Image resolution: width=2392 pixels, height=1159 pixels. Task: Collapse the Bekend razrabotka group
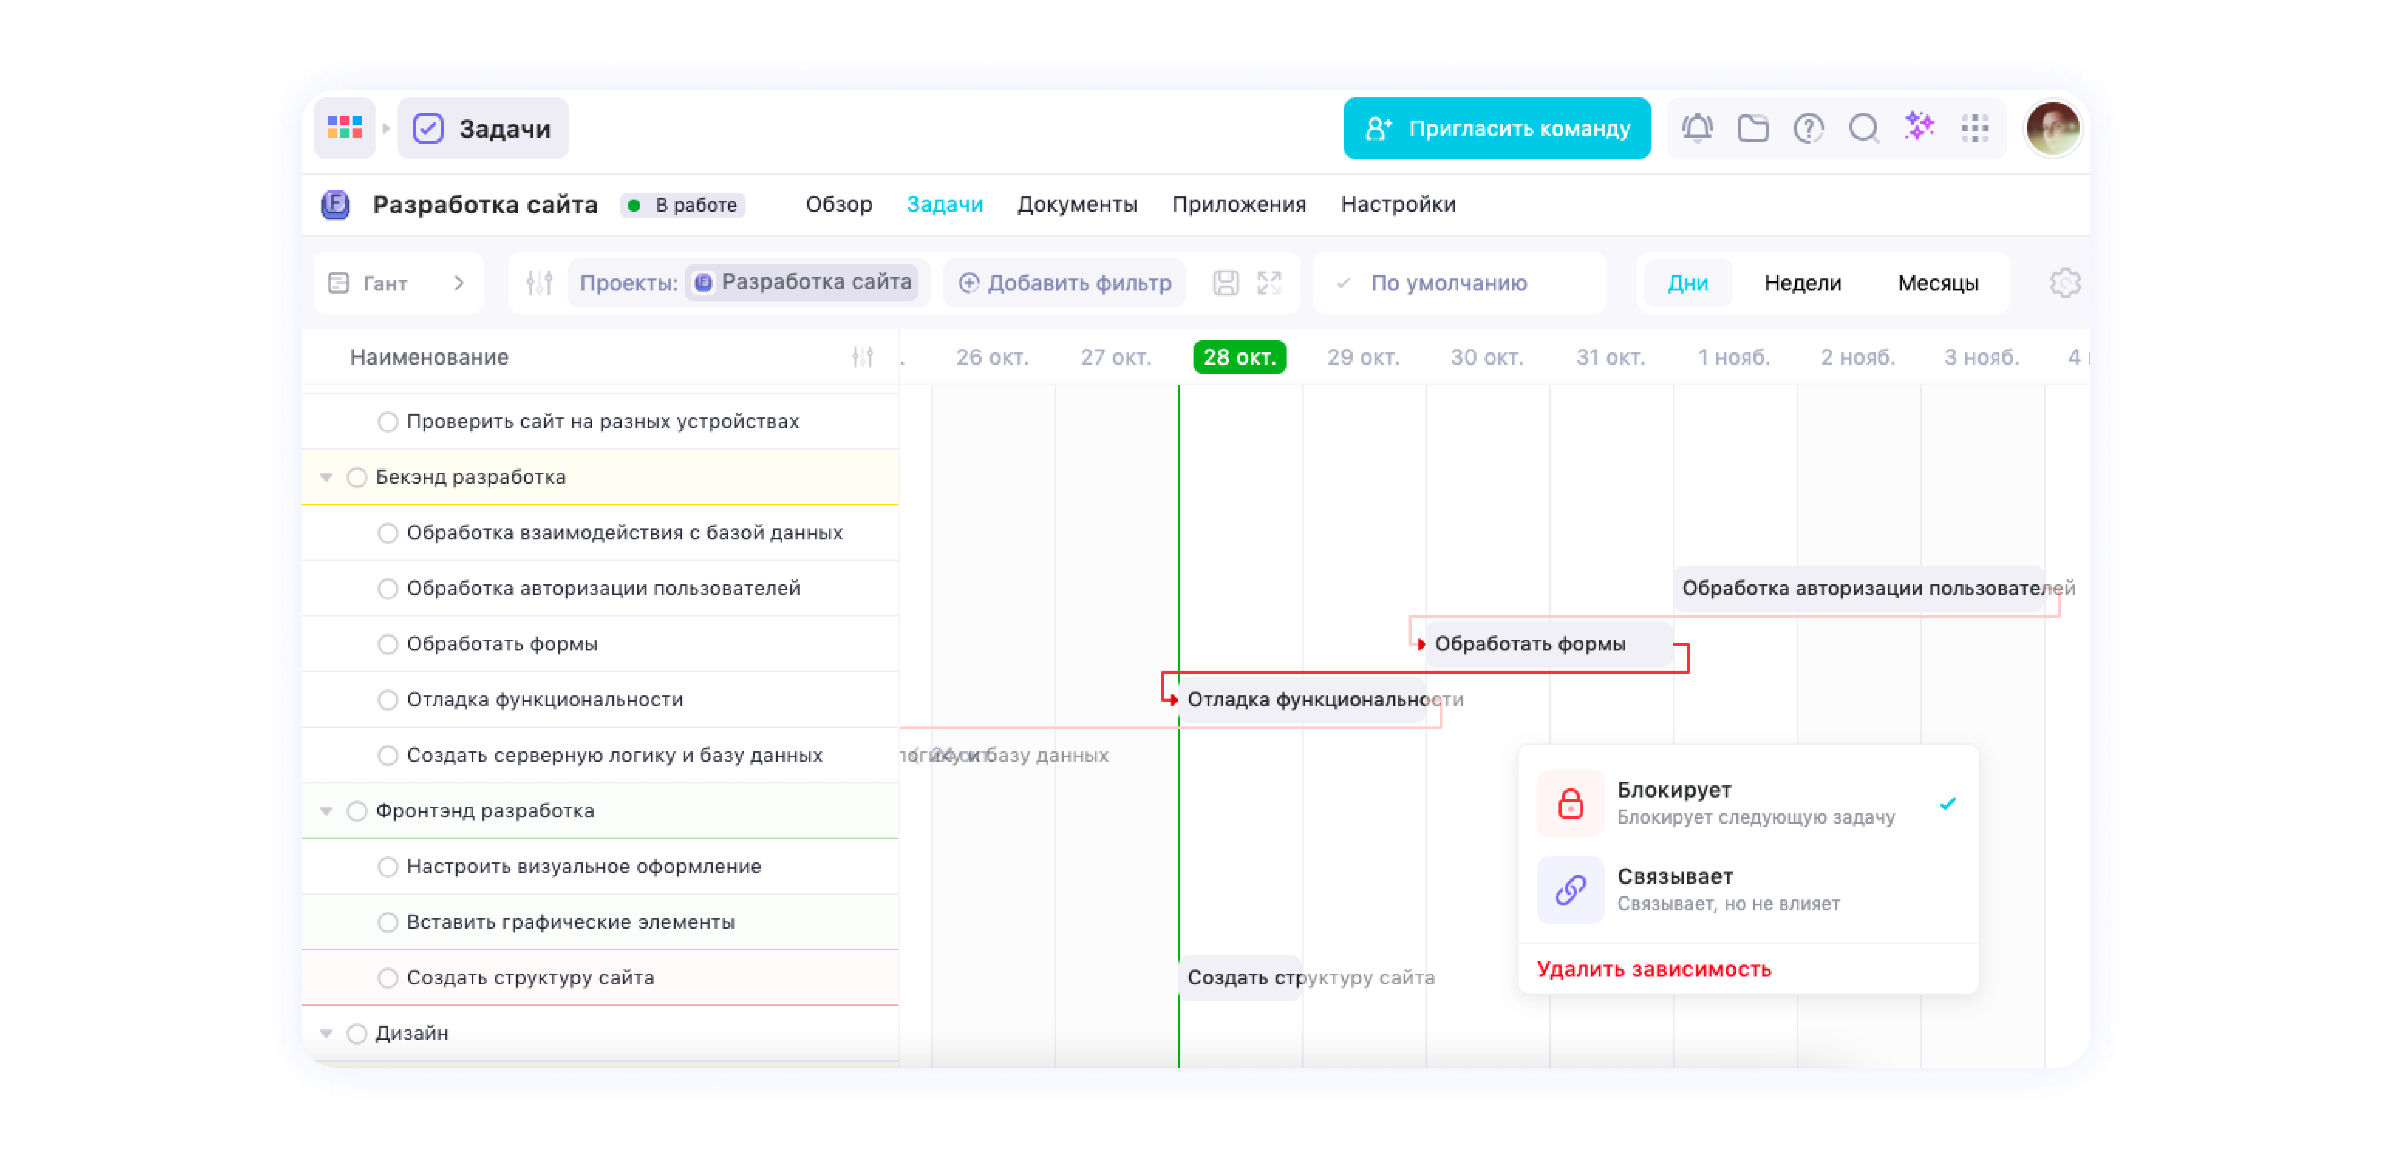tap(326, 477)
